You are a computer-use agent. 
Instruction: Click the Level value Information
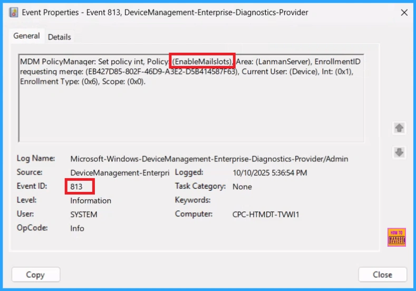coord(91,200)
